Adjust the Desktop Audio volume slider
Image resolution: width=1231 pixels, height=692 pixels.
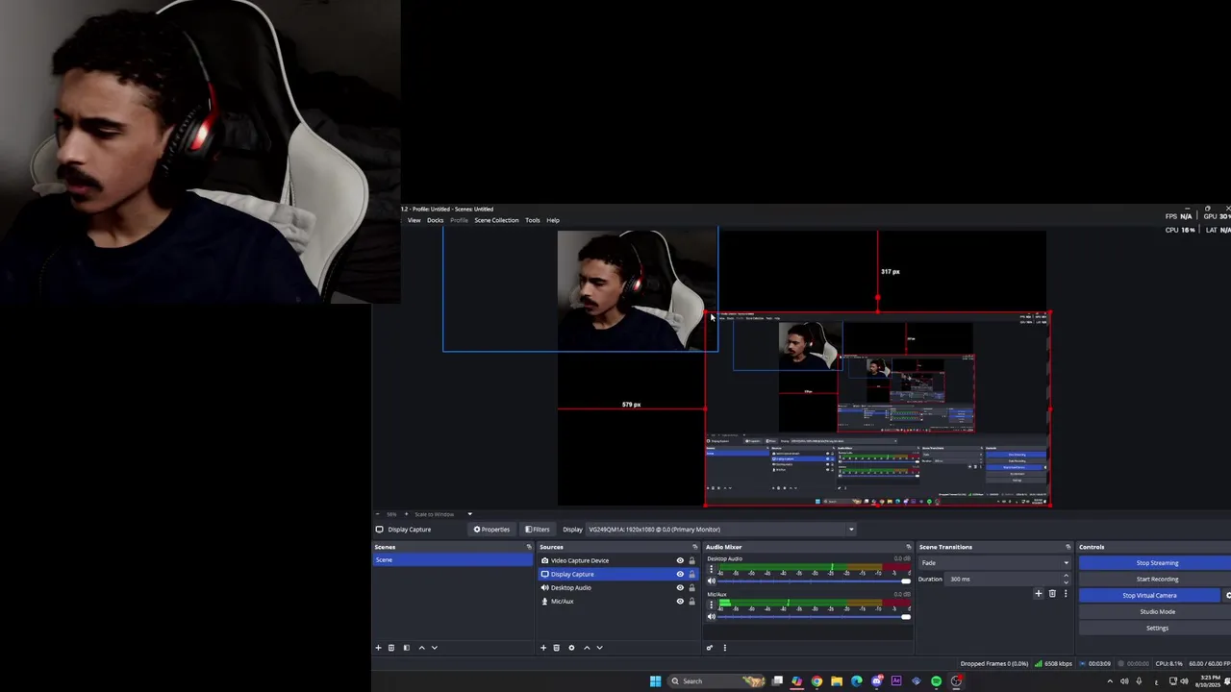[815, 581]
